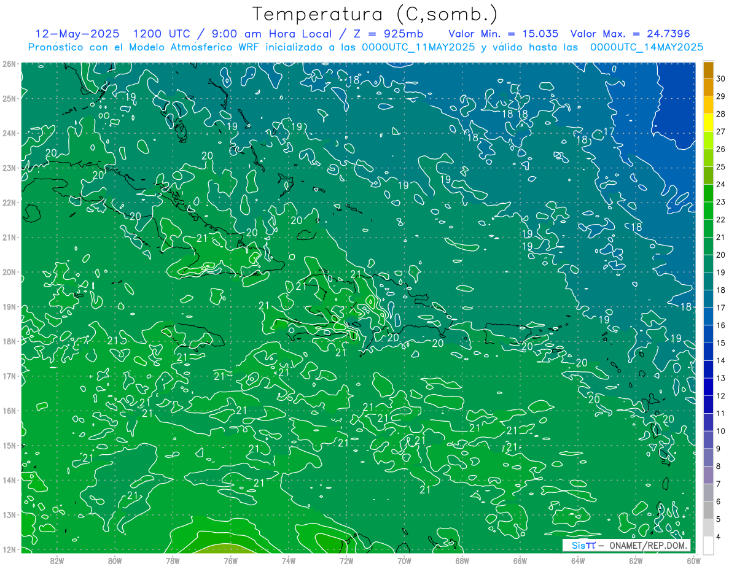
Task: Click the color scale label 4
Action: pyautogui.click(x=719, y=536)
